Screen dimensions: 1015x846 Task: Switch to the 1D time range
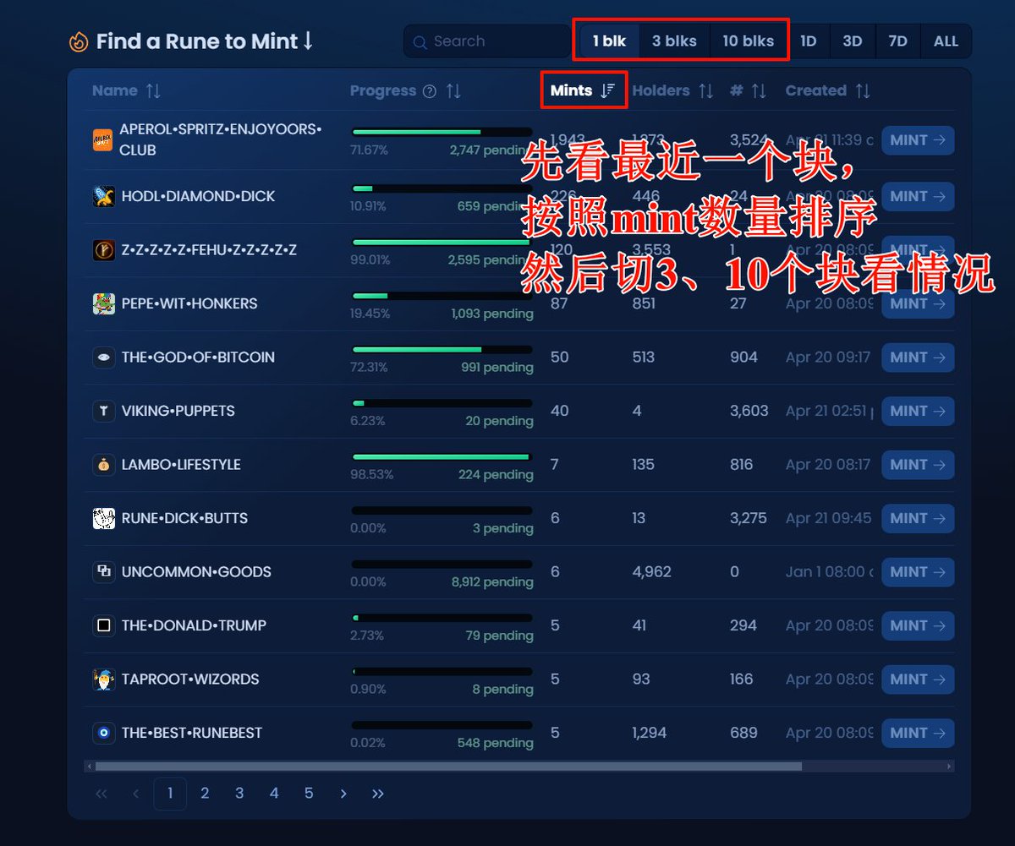pyautogui.click(x=809, y=41)
